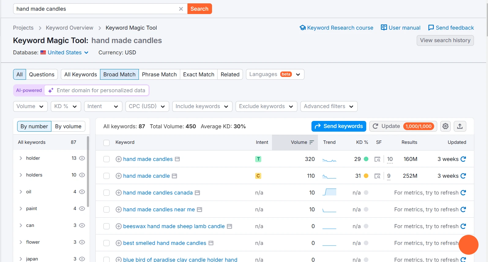This screenshot has height=262, width=488.
Task: Click the Send feedback link
Action: coord(451,28)
